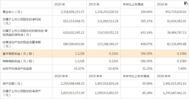189x99 pixels.
Task: Select the 395.37% growth cell
Action: click(x=146, y=21)
